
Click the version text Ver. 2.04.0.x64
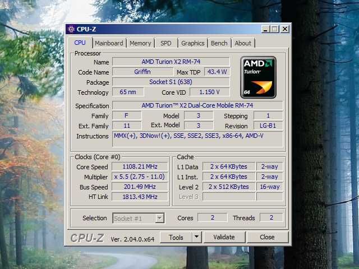coord(132,239)
